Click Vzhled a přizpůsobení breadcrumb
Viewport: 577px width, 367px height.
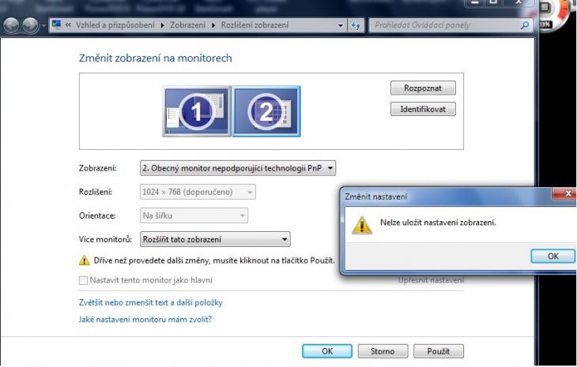[115, 25]
